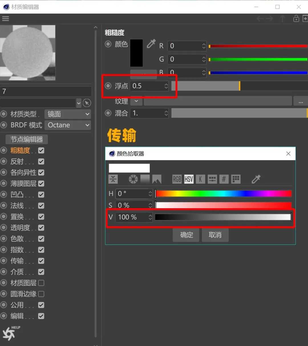The image size is (308, 346).
Task: Click the roughness color eyedropper icon
Action: pyautogui.click(x=151, y=44)
